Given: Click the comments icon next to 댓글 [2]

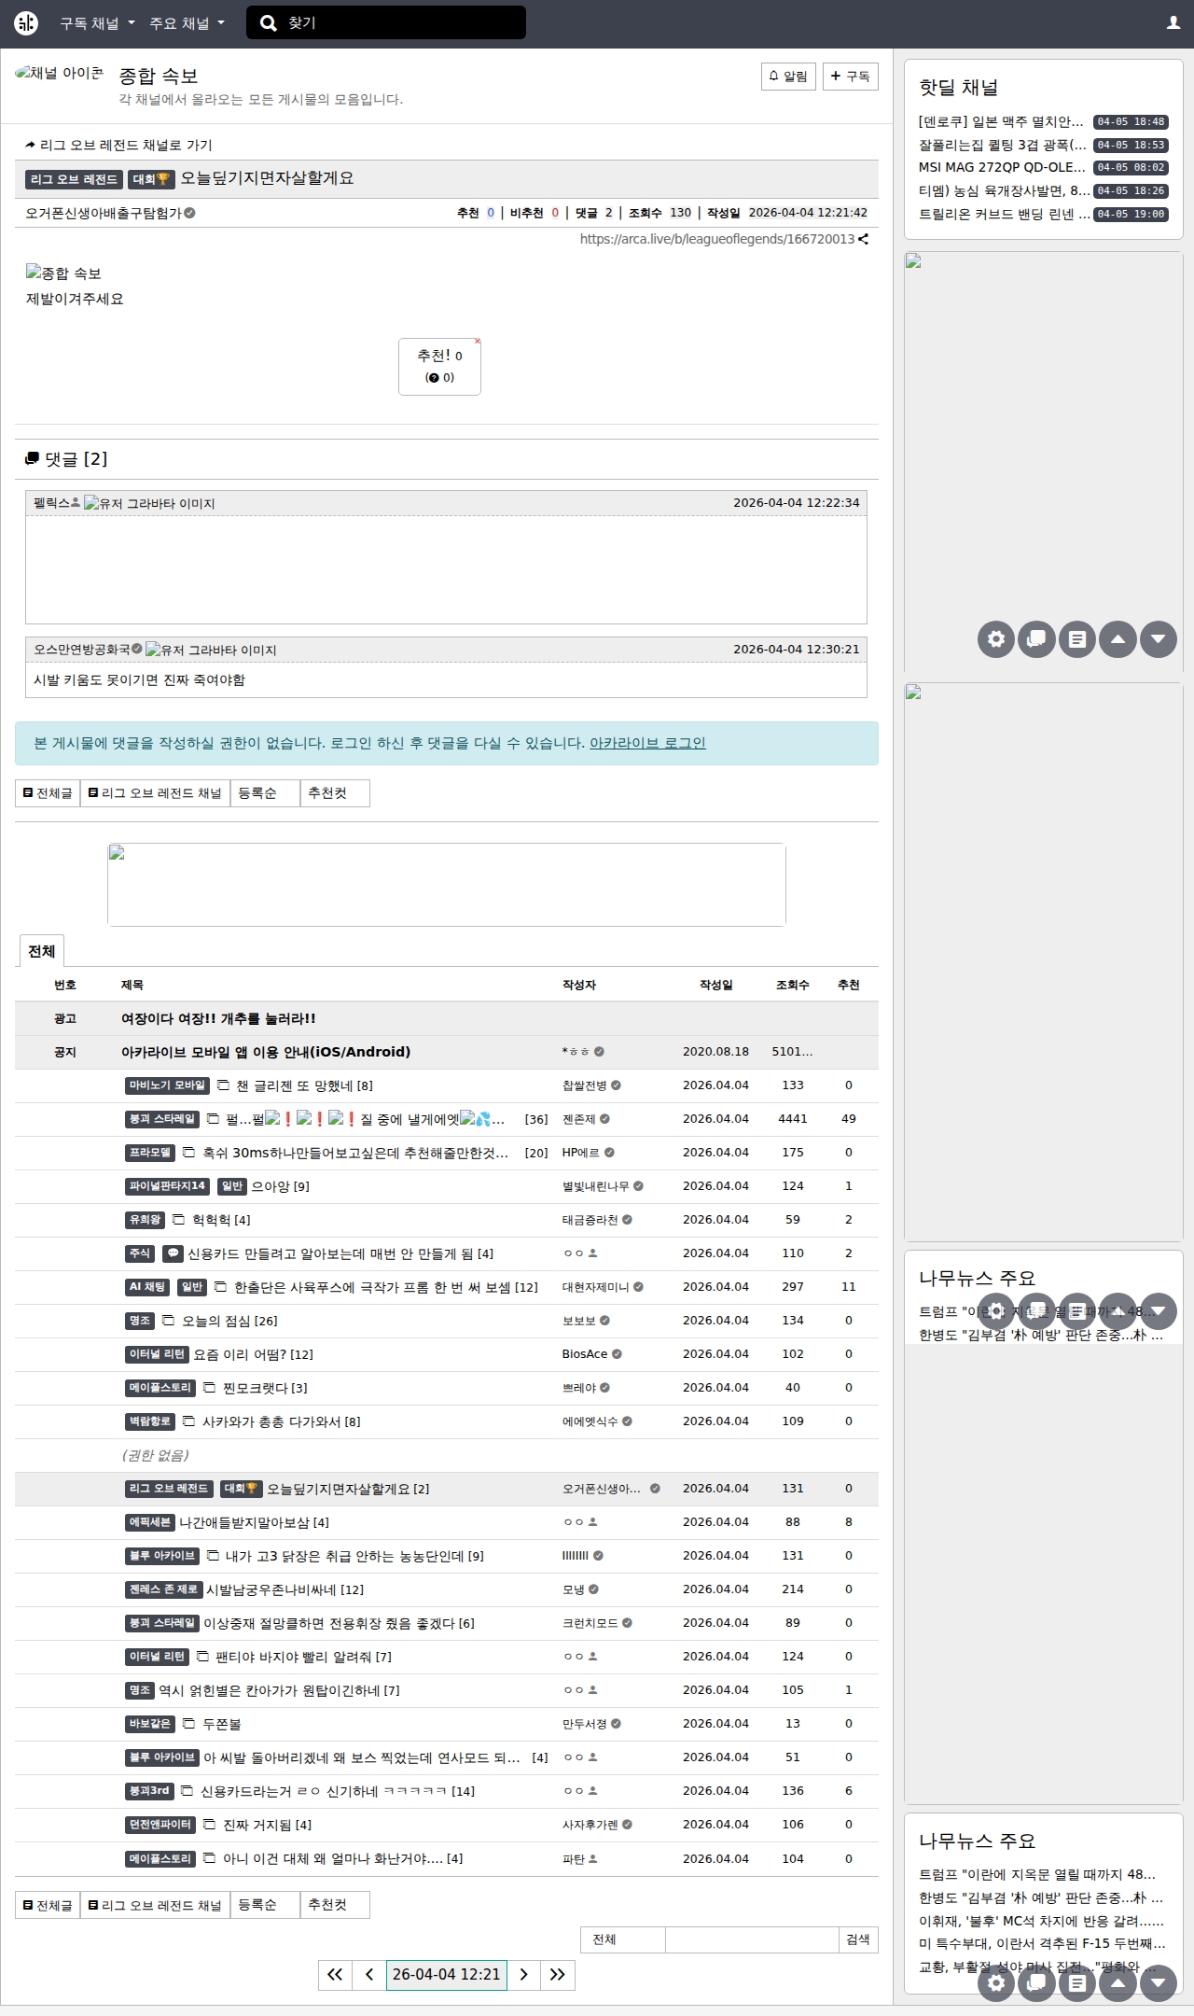Looking at the screenshot, I should tap(32, 459).
